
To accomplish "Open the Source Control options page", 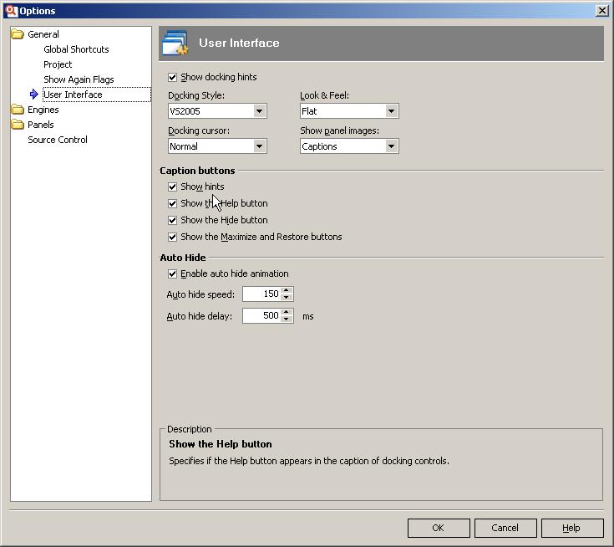I will [58, 140].
